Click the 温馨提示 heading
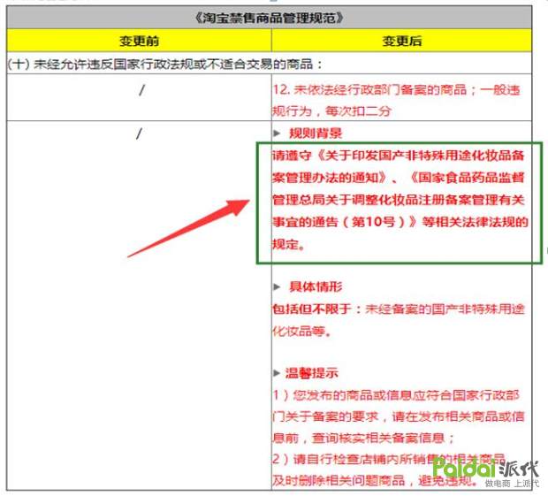This screenshot has height=496, width=548. [x=312, y=373]
